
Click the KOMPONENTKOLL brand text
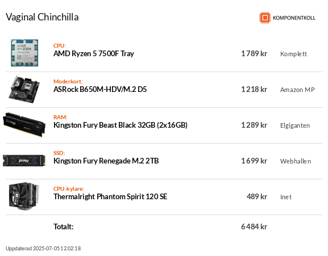pos(294,18)
